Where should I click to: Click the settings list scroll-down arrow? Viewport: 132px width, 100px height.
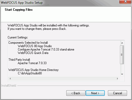point(122,74)
